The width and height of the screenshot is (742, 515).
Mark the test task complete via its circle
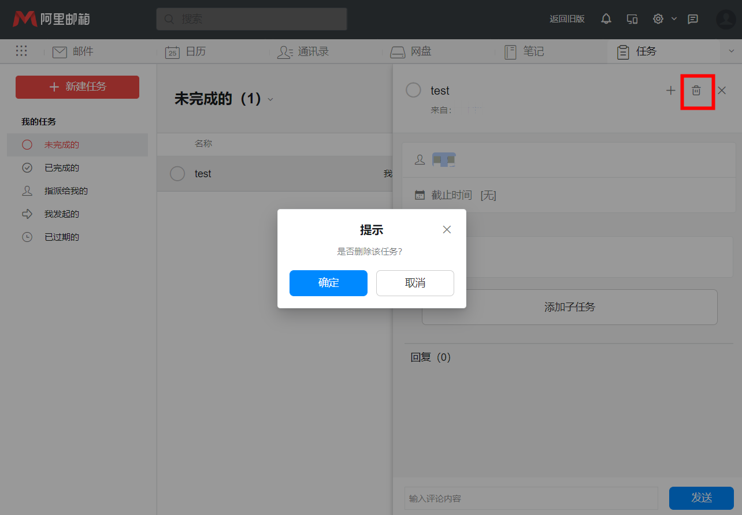177,173
